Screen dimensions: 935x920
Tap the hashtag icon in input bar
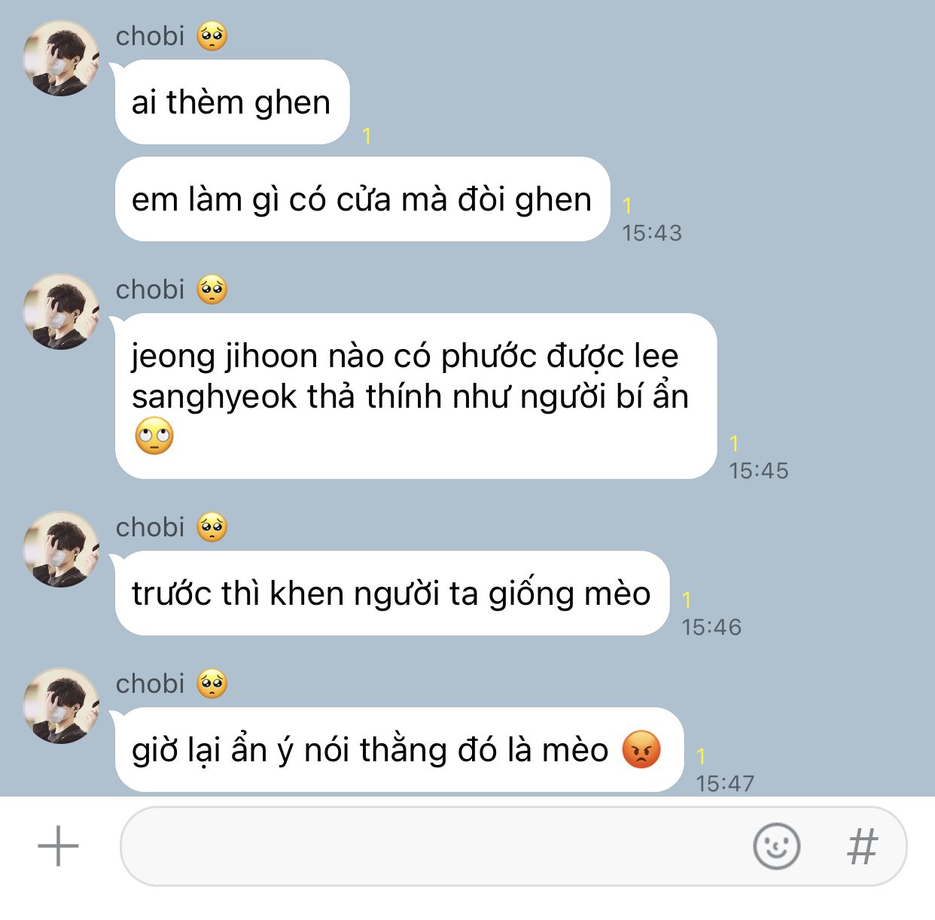(x=863, y=846)
